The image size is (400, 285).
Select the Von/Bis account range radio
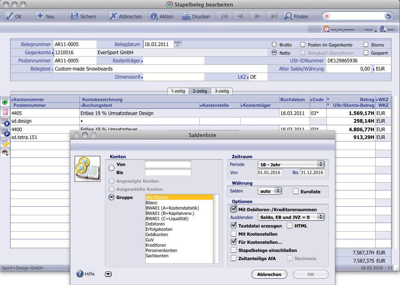(x=111, y=168)
